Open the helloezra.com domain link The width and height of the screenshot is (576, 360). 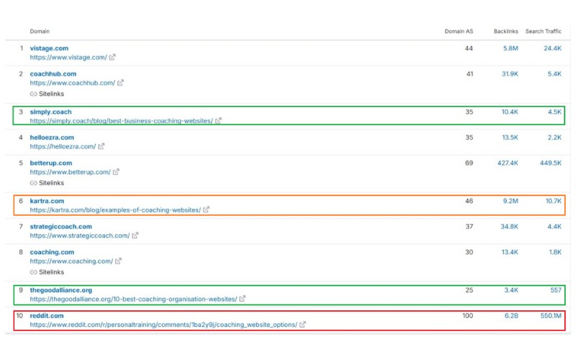(x=52, y=138)
